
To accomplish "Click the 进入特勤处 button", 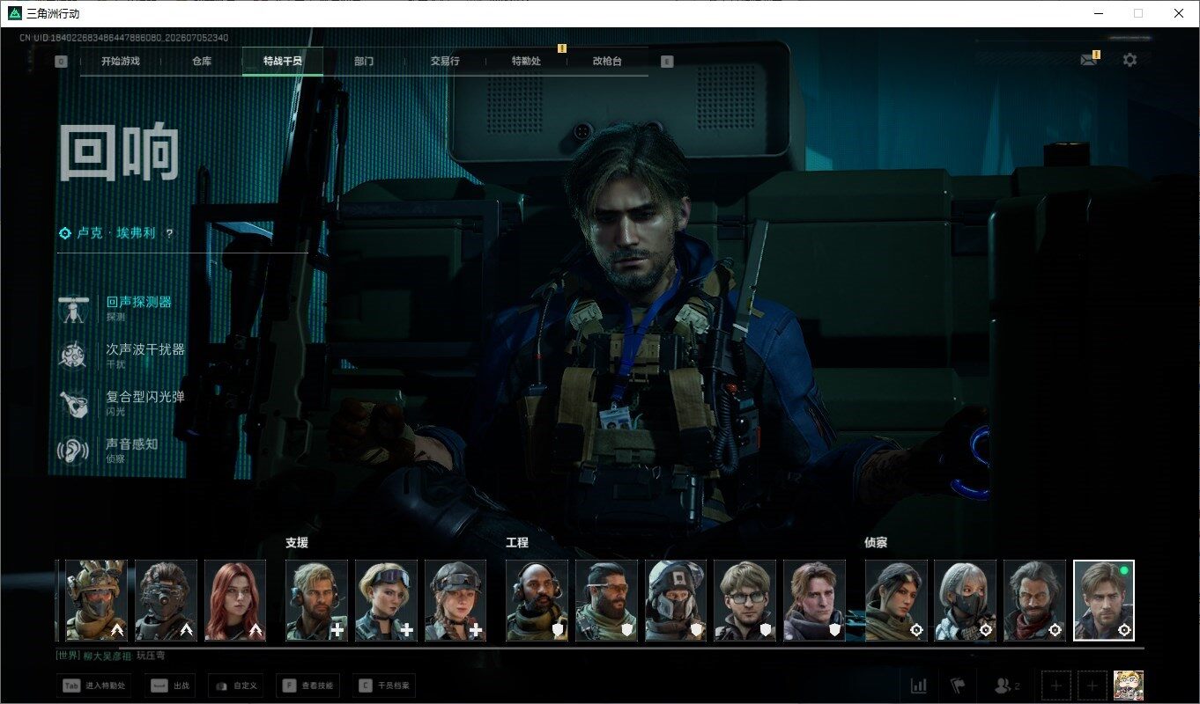I will pyautogui.click(x=93, y=685).
